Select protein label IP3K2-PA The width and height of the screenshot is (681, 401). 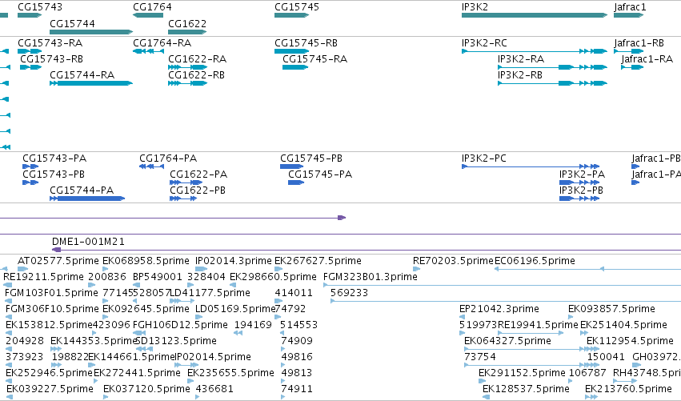tap(582, 174)
